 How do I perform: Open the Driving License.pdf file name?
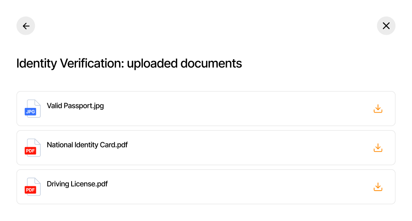(77, 184)
